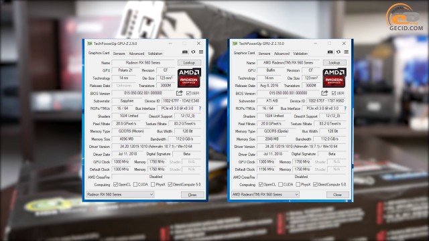The height and width of the screenshot is (241, 429).
Task: Toggle OpenCL checkbox in GPU-Z 2.9.0 window
Action: [115, 185]
